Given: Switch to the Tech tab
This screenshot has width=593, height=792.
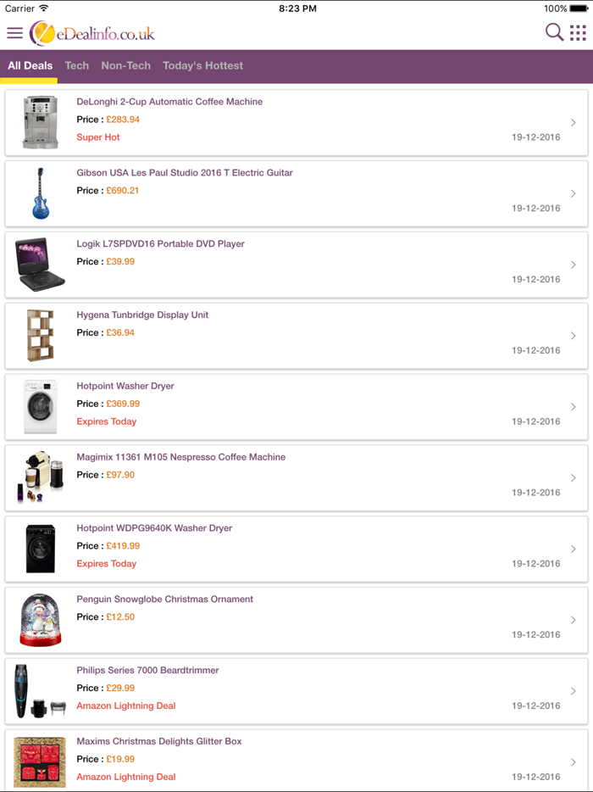Looking at the screenshot, I should pos(76,65).
